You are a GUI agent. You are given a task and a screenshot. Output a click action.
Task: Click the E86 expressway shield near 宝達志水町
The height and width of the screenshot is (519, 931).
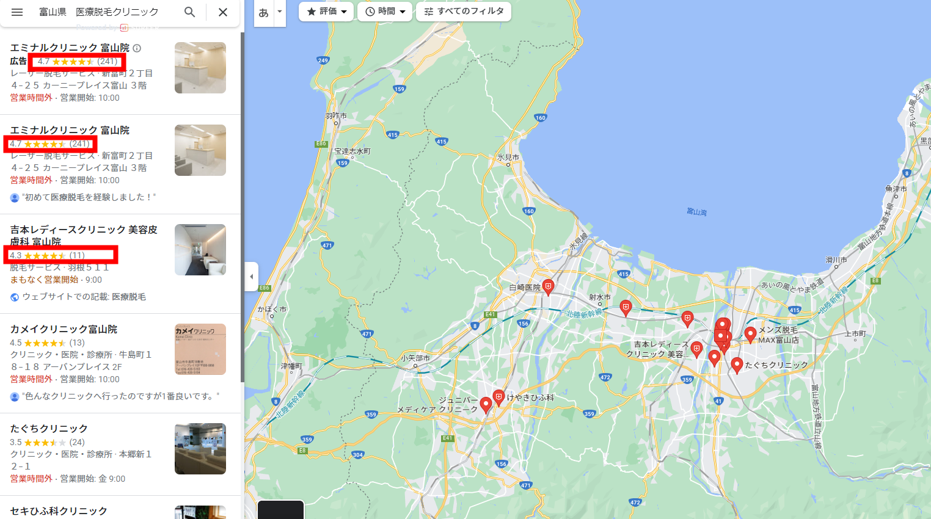tap(321, 144)
